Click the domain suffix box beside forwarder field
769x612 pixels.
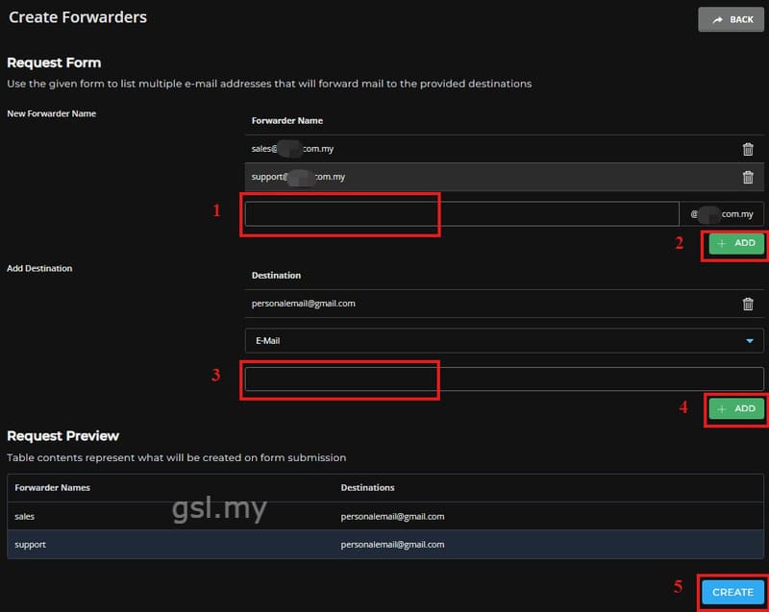tap(722, 213)
